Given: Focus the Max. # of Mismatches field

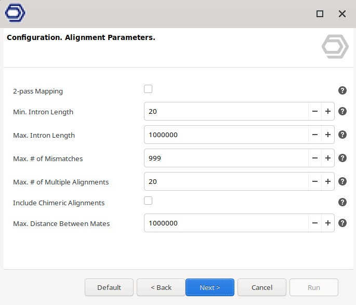Looking at the screenshot, I should point(226,158).
